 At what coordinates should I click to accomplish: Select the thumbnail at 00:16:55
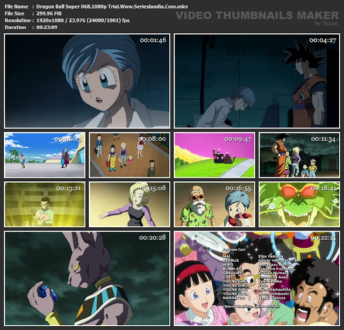[x=214, y=204]
